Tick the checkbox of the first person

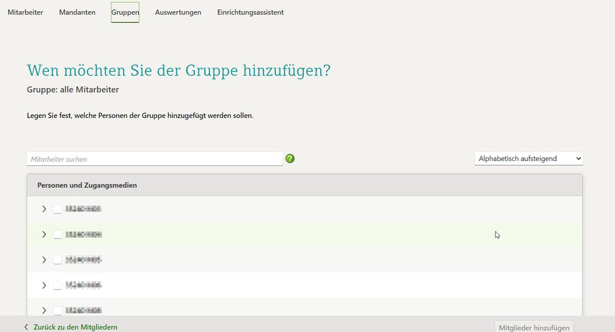[x=58, y=209]
